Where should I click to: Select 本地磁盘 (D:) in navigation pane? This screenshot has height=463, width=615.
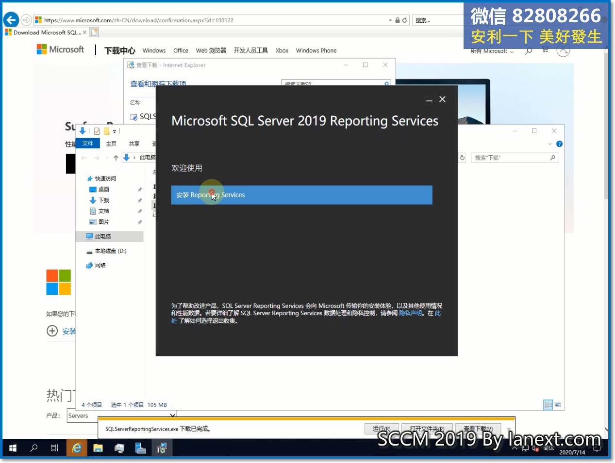click(x=110, y=251)
